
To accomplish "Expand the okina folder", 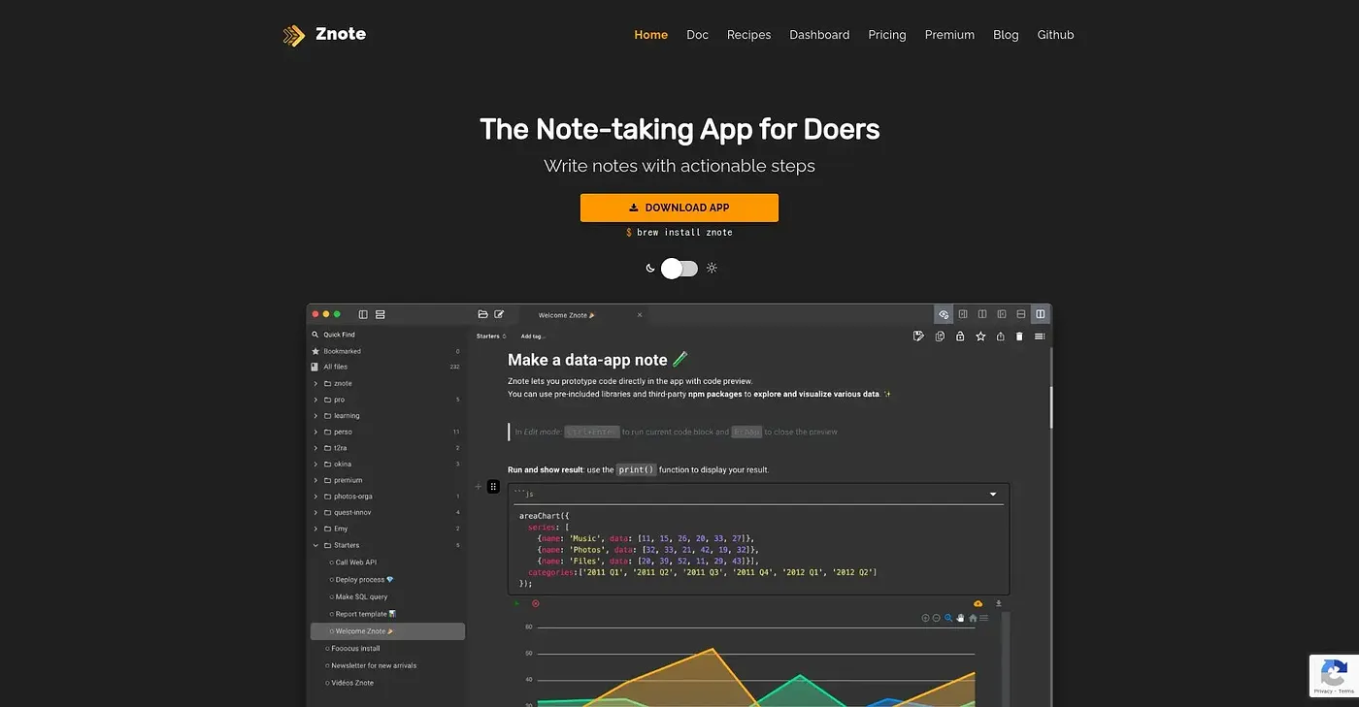I will click(x=315, y=465).
